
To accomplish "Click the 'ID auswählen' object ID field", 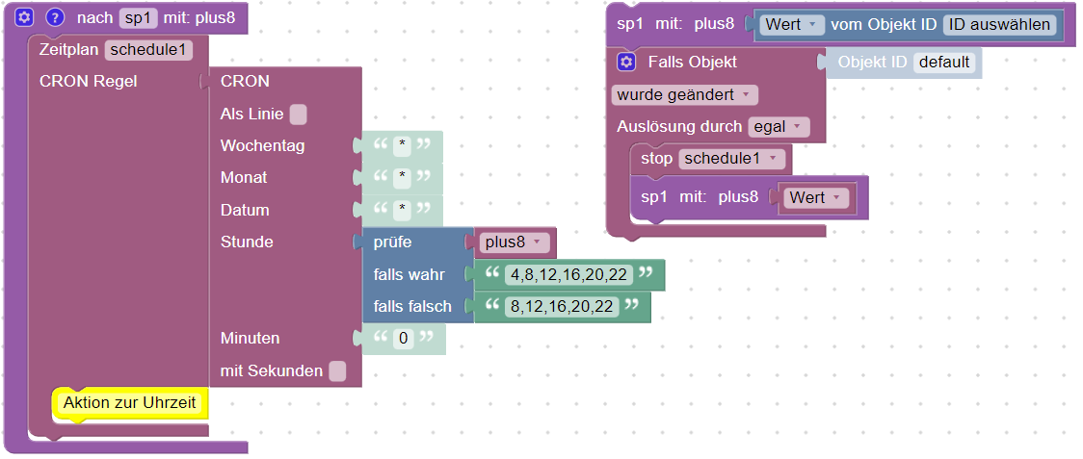I will tap(999, 25).
